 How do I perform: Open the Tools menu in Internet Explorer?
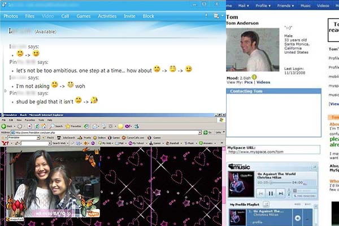click(x=41, y=120)
